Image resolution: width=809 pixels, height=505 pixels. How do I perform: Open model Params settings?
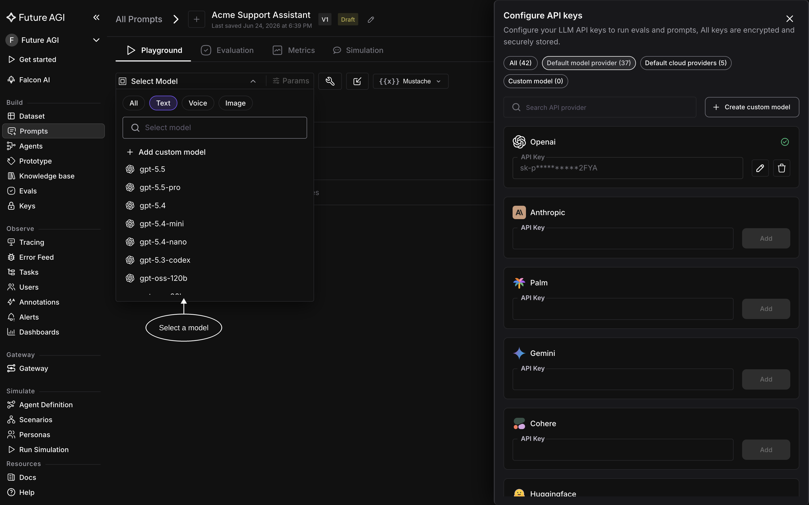(x=291, y=81)
